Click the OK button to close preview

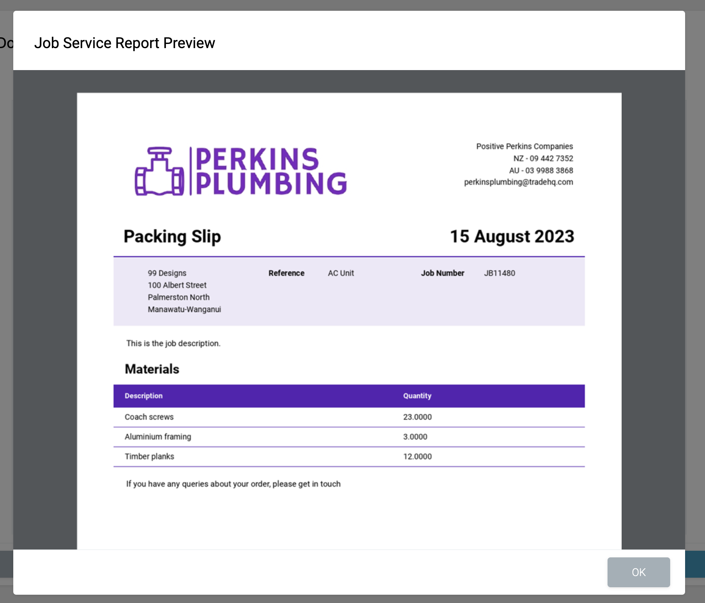(x=638, y=572)
